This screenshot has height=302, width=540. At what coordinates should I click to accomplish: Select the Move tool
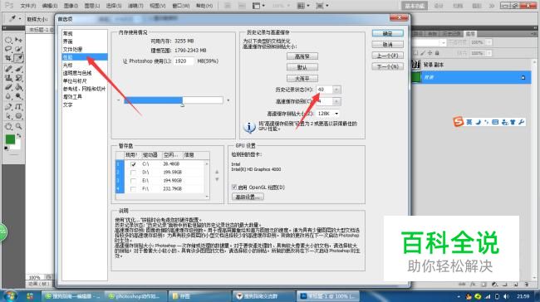point(18,41)
